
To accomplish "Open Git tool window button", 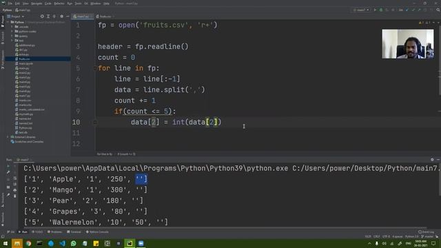I will pyautogui.click(x=11, y=232).
